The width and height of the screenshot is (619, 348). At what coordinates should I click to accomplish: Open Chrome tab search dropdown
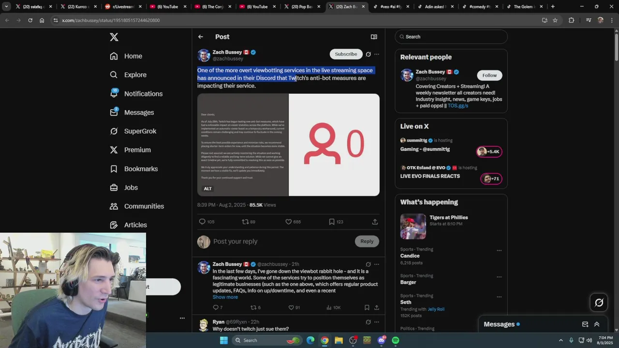click(6, 7)
